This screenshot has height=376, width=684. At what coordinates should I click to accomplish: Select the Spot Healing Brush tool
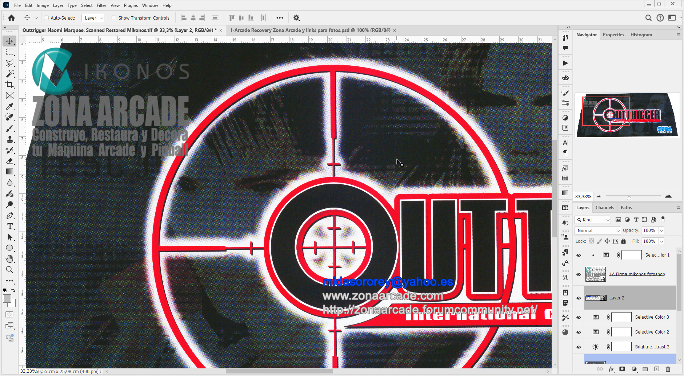10,117
